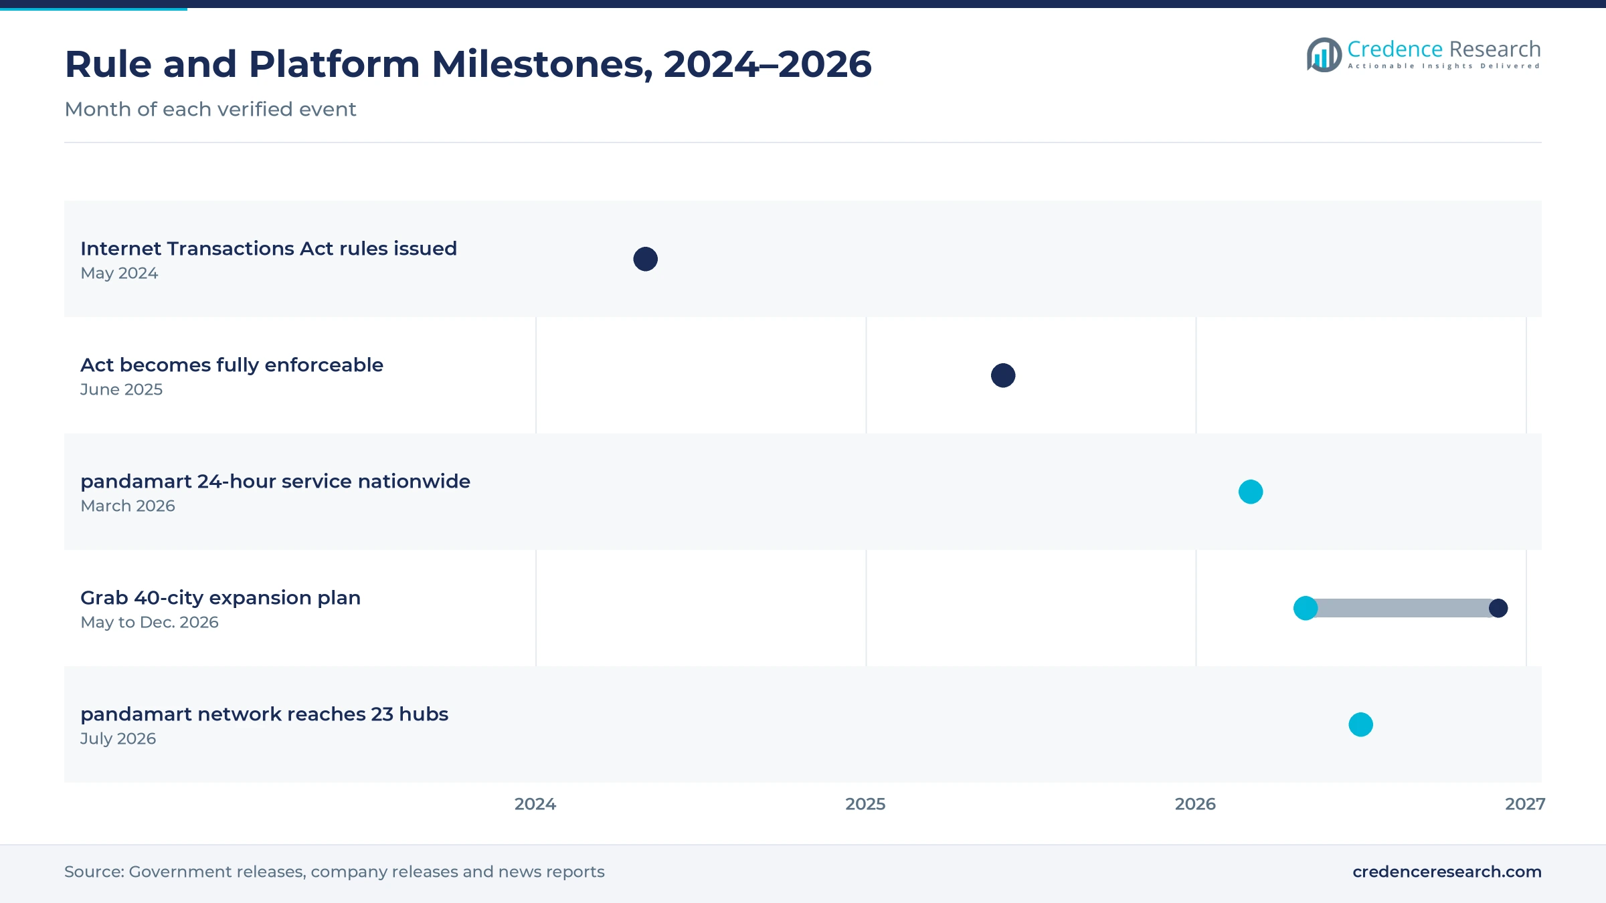Click the 'May 2024' date text
This screenshot has width=1606, height=903.
(x=119, y=273)
